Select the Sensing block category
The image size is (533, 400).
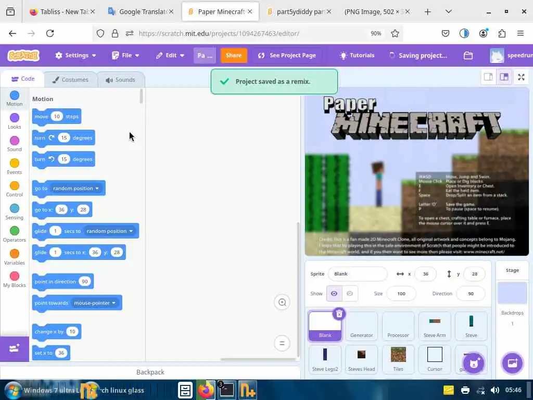click(x=14, y=212)
